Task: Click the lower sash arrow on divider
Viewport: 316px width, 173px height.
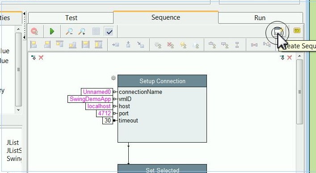Action: coord(25,37)
